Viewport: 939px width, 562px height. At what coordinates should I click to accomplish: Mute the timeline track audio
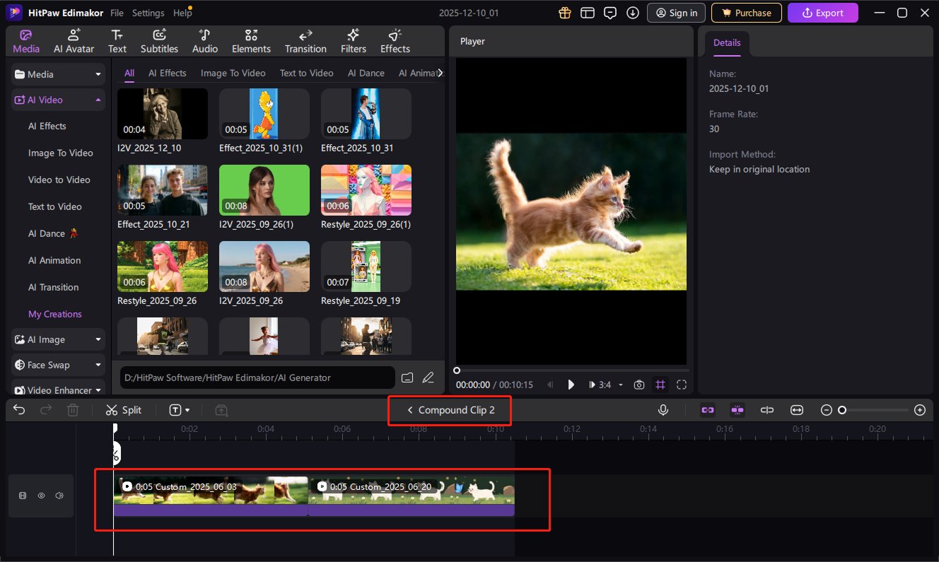coord(59,496)
